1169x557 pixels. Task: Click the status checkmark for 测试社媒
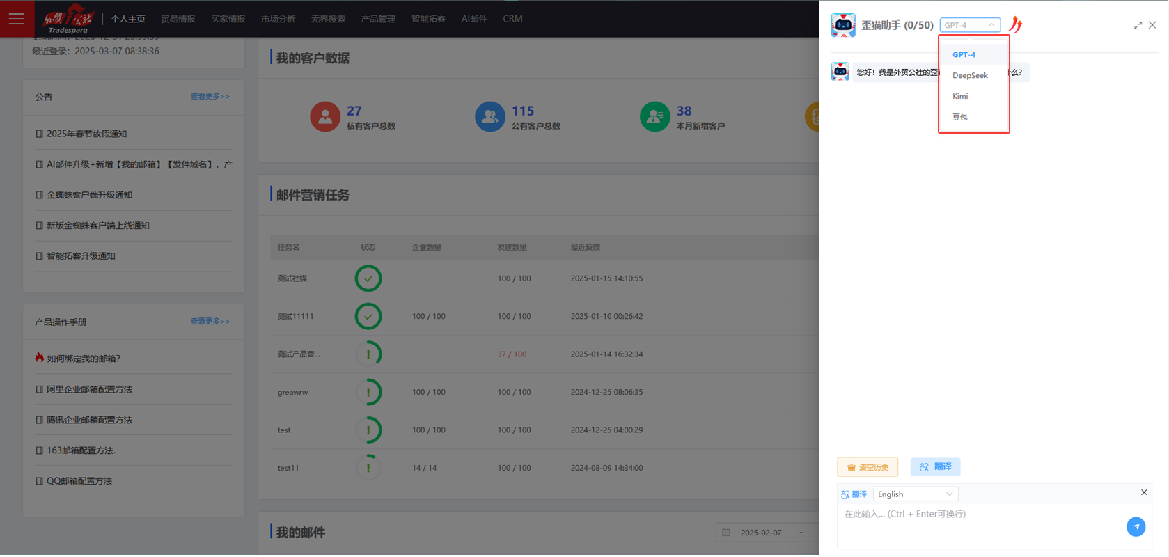click(368, 278)
